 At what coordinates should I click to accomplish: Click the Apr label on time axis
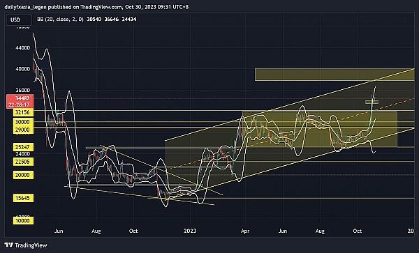245,231
